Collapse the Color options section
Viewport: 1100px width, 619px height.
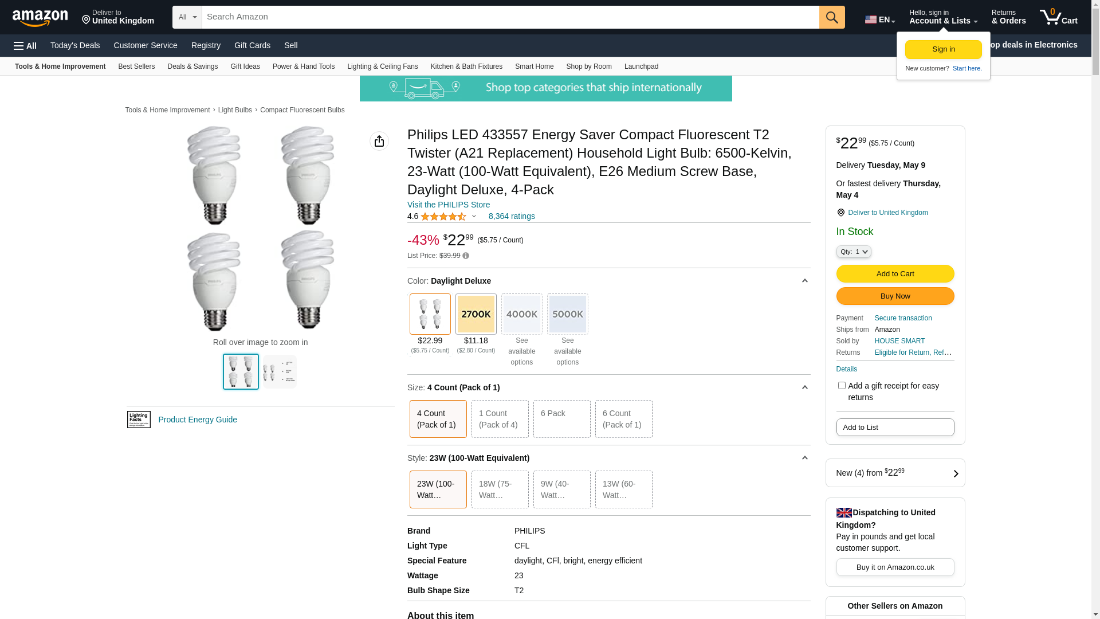pyautogui.click(x=804, y=281)
